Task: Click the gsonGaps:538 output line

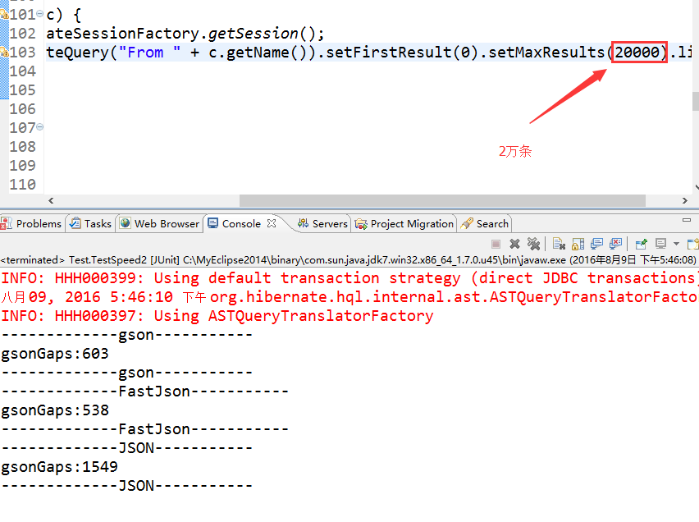Action: (x=55, y=410)
